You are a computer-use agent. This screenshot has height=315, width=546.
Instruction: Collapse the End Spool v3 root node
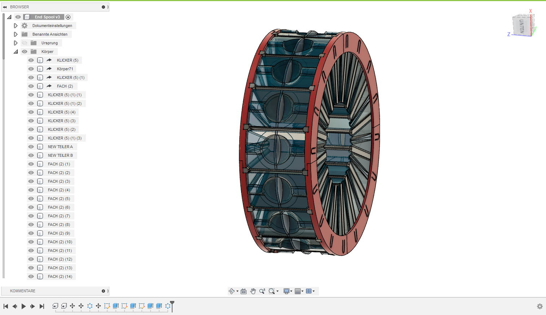(x=9, y=17)
